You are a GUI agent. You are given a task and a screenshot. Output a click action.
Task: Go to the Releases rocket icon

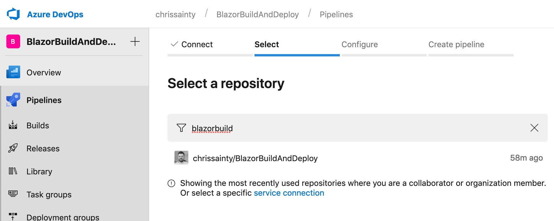click(13, 148)
